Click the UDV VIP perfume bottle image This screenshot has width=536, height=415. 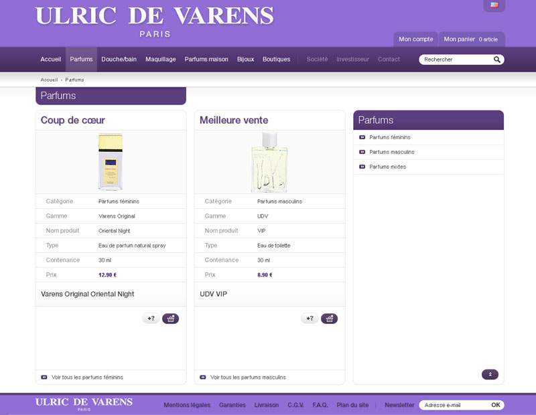(269, 162)
